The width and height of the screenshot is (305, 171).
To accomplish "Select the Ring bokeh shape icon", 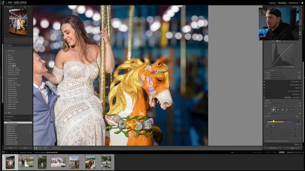I will (287, 110).
